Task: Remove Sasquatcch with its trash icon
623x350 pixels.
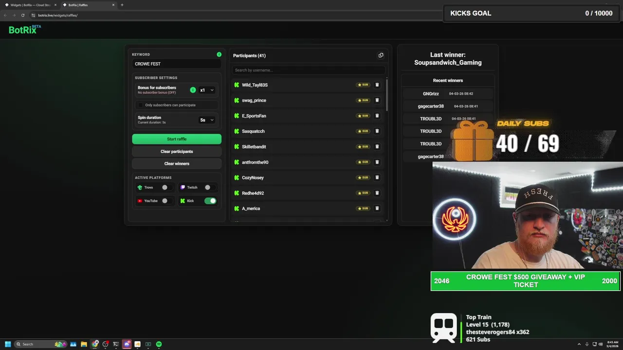Action: (377, 131)
